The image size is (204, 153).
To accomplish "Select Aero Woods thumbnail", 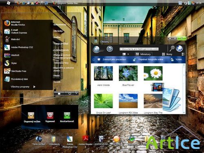I will click(x=103, y=73).
